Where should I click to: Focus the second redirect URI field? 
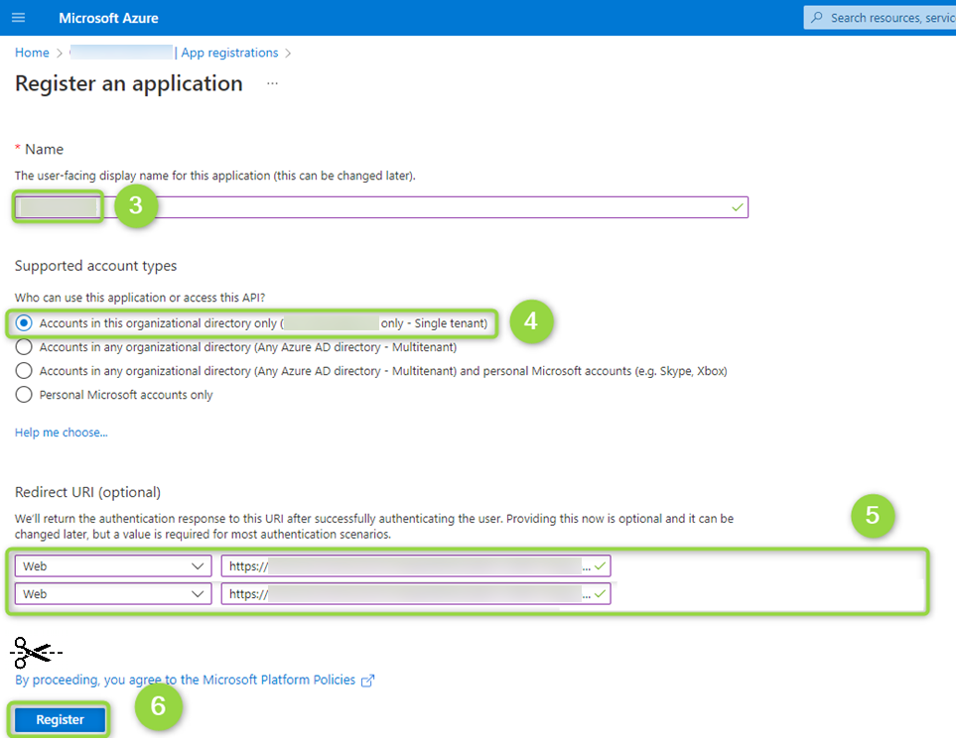click(416, 594)
